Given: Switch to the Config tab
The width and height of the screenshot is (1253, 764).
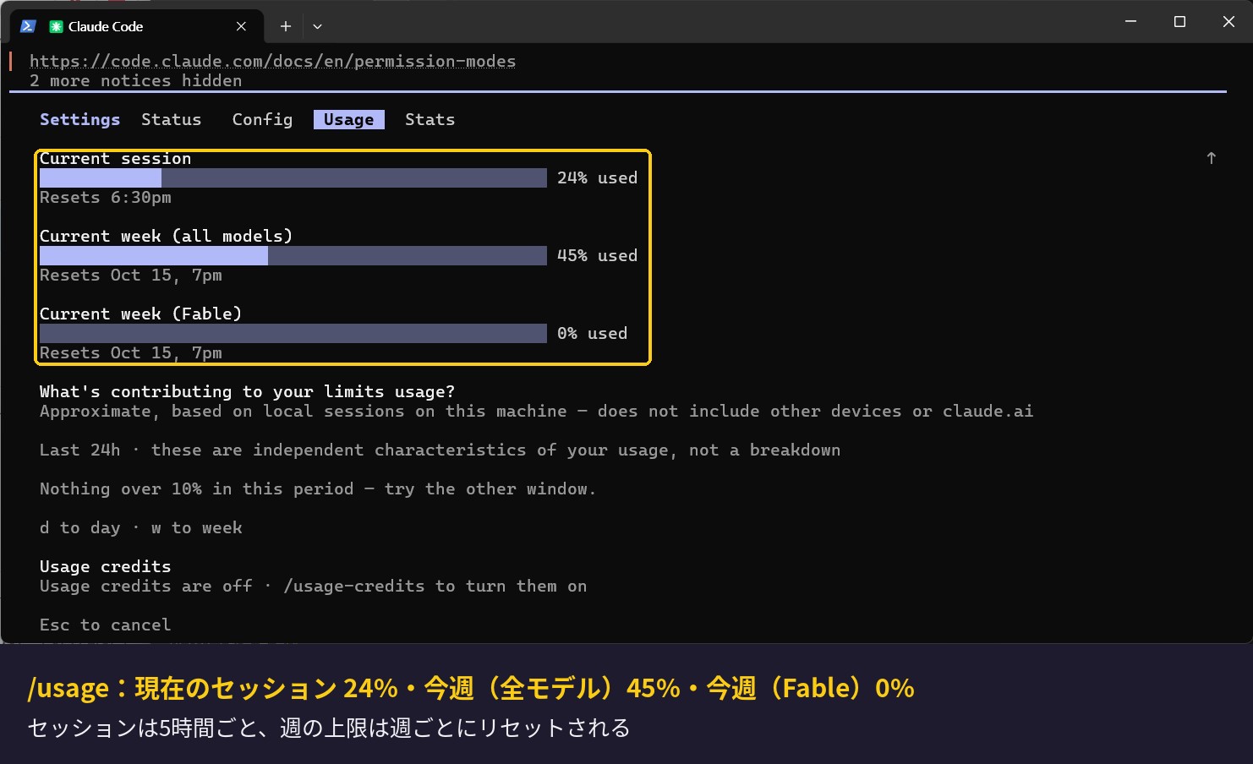Looking at the screenshot, I should 262,119.
